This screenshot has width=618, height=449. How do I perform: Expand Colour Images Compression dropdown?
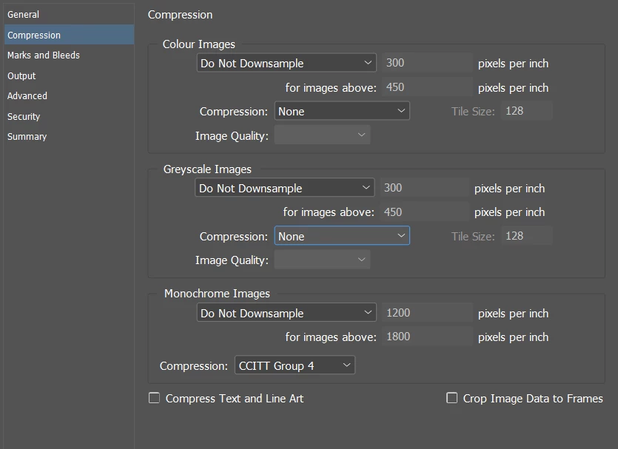pos(342,111)
